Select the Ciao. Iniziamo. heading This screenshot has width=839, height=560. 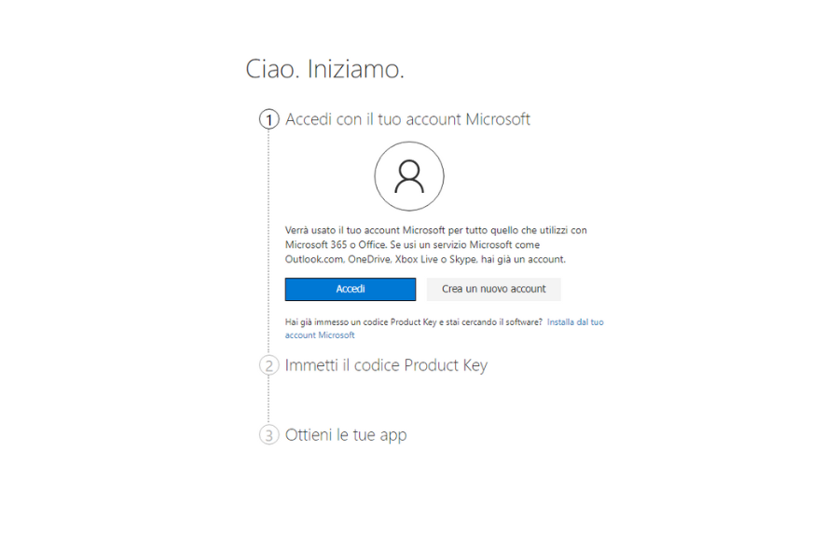[x=324, y=69]
